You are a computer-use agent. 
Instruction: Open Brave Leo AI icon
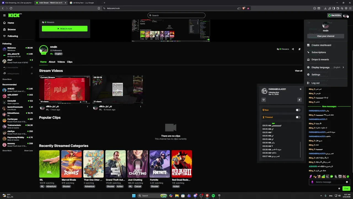[342, 8]
